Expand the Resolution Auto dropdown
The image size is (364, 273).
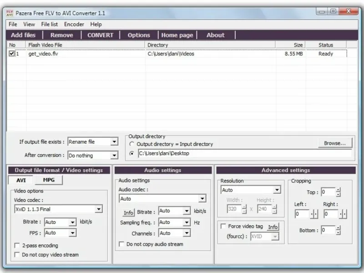pos(277,190)
